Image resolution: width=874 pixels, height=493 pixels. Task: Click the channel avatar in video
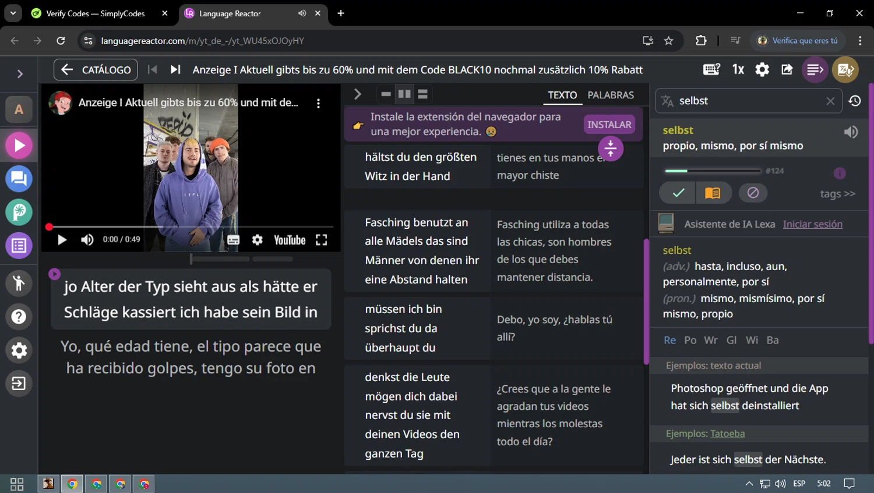click(x=61, y=102)
